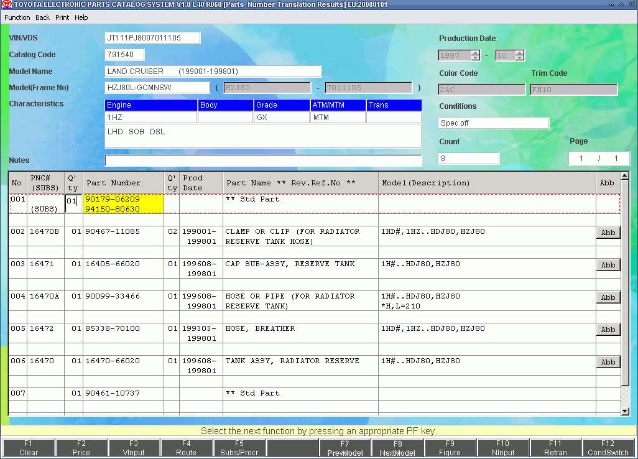Decrease production month with down arrow

[x=520, y=58]
